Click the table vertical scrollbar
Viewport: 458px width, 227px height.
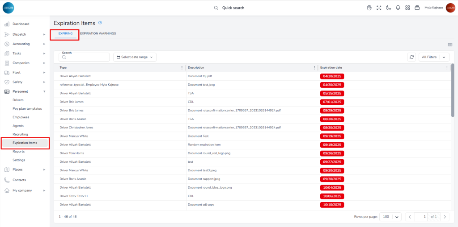coord(453,89)
